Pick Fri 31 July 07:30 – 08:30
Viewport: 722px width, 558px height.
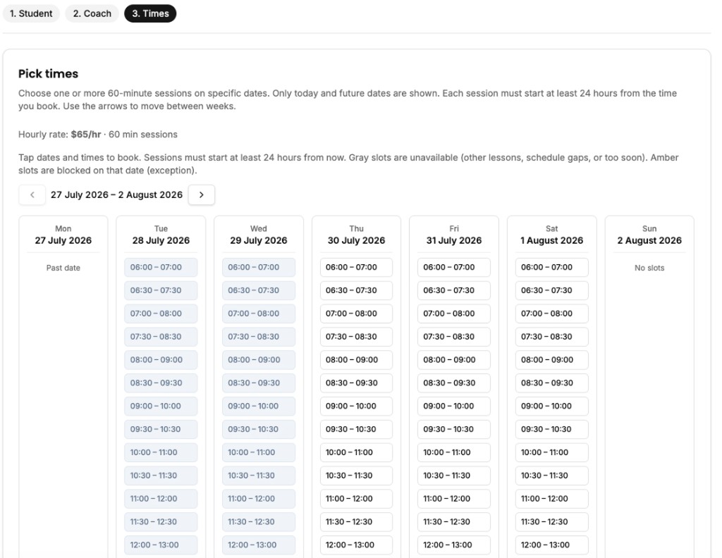click(x=454, y=337)
